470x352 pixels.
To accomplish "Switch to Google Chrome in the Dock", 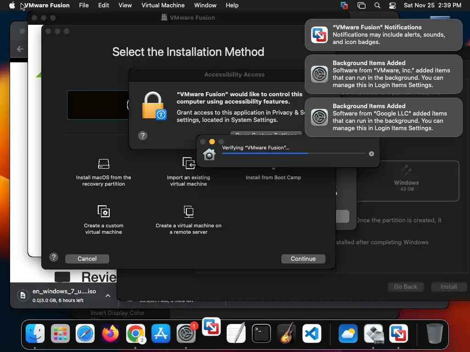I will pyautogui.click(x=135, y=333).
